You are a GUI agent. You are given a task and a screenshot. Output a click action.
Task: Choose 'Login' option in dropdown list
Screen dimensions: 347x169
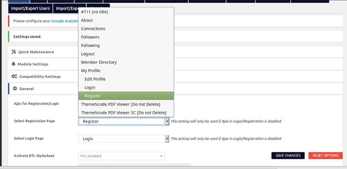90,87
